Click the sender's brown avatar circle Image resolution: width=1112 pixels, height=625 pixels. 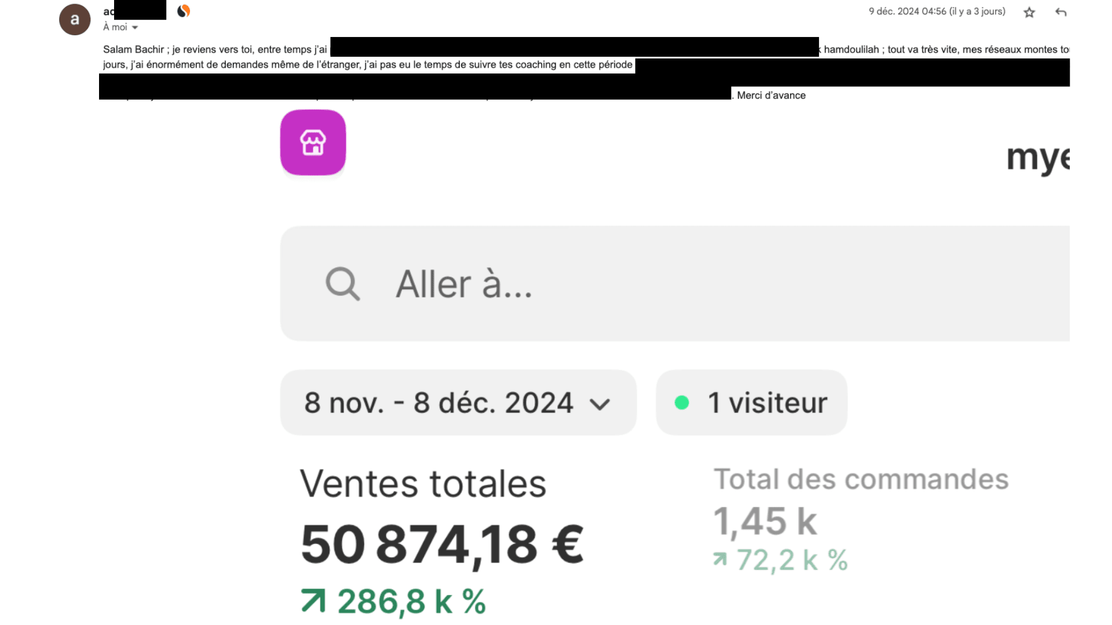[75, 20]
